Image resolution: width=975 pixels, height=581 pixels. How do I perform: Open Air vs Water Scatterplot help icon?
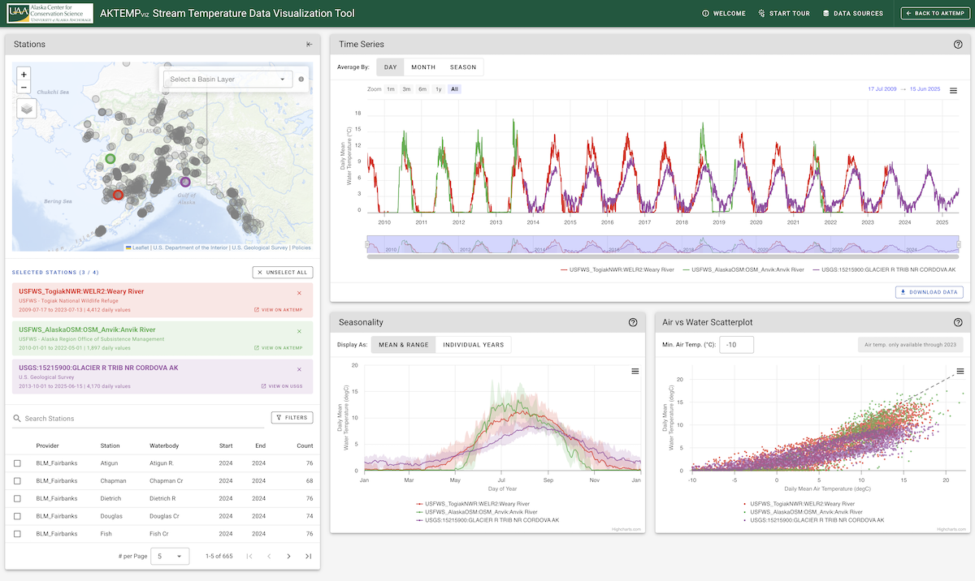click(x=957, y=322)
